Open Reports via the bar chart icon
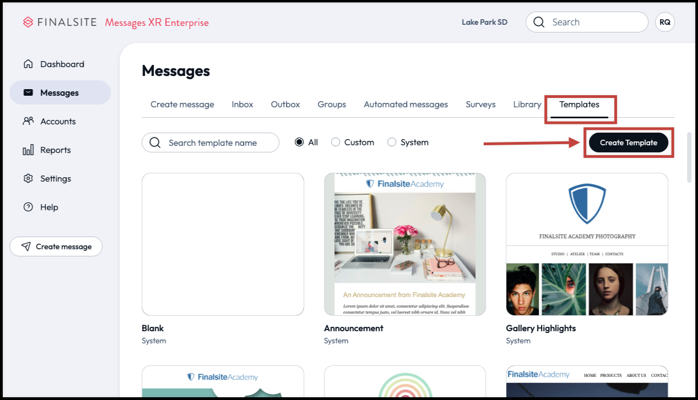 (x=28, y=150)
